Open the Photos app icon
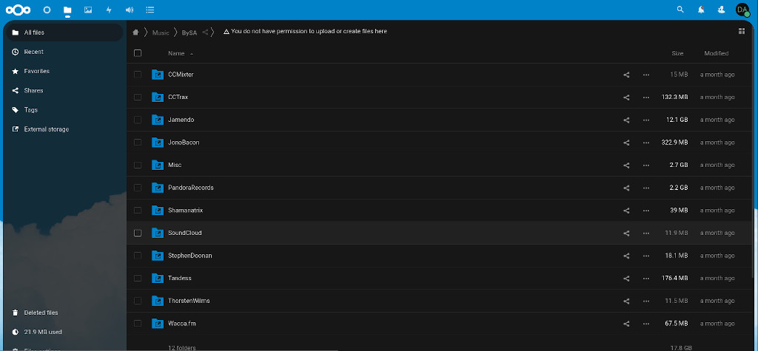 tap(88, 10)
